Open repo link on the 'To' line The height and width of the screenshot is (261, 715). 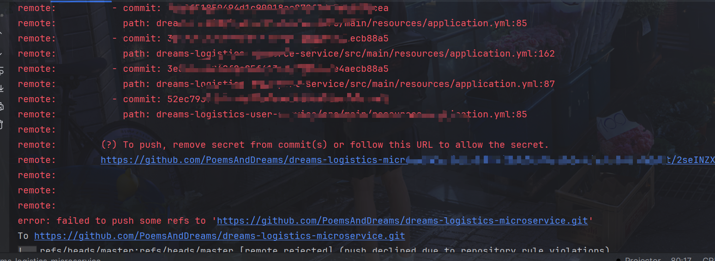[x=219, y=236]
